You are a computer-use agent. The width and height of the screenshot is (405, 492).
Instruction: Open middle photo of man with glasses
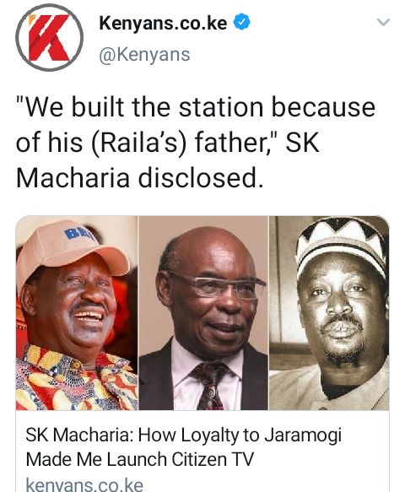pyautogui.click(x=203, y=313)
